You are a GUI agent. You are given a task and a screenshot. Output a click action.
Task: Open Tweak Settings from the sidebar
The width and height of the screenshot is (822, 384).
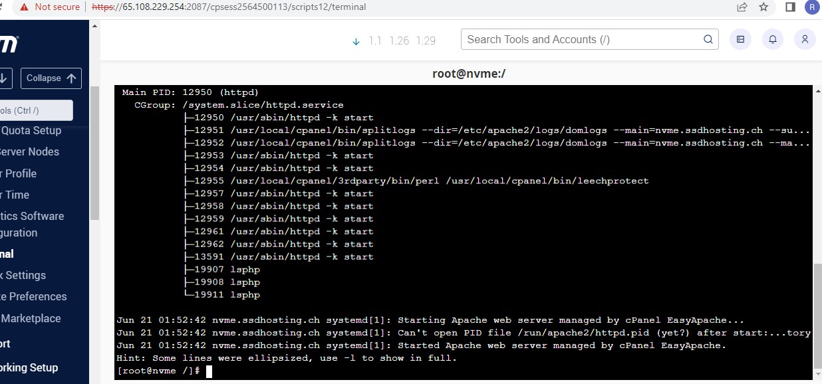(23, 275)
